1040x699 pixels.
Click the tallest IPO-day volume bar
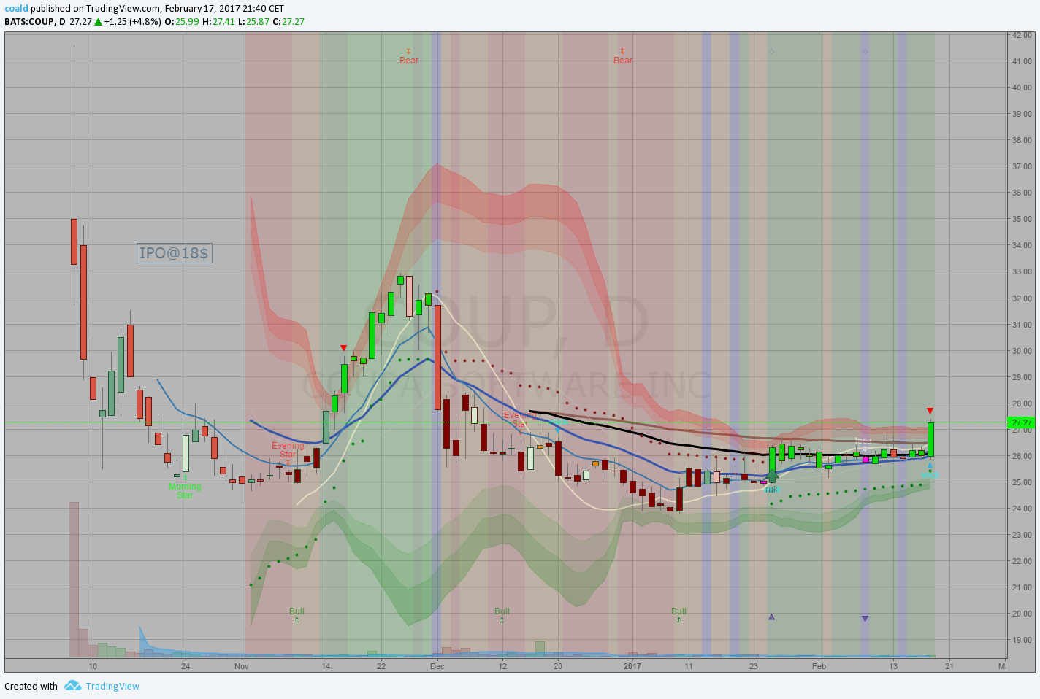74,579
